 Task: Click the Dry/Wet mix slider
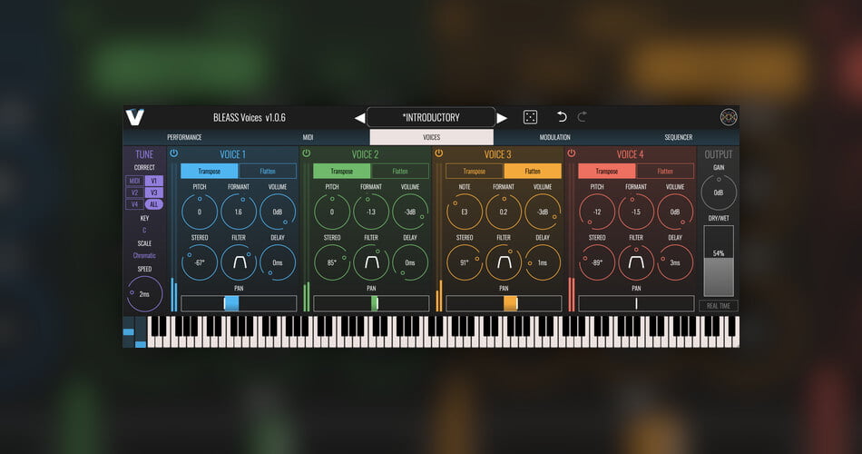tap(719, 261)
